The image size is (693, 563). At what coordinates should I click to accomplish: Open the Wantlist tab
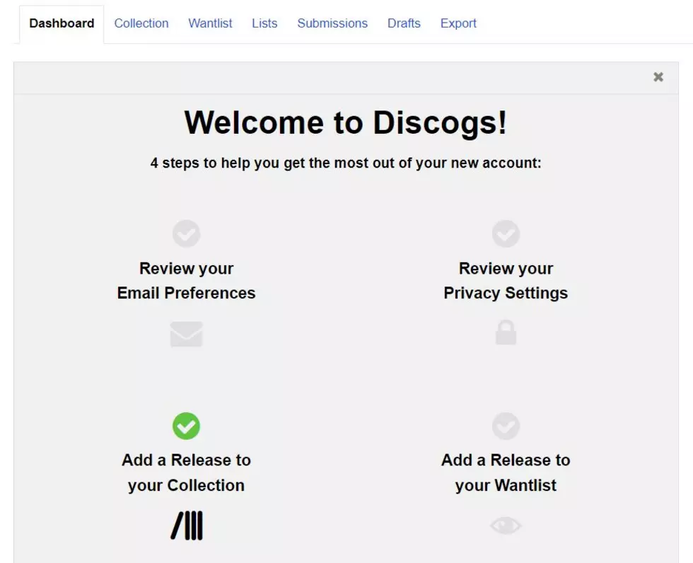[x=210, y=23]
